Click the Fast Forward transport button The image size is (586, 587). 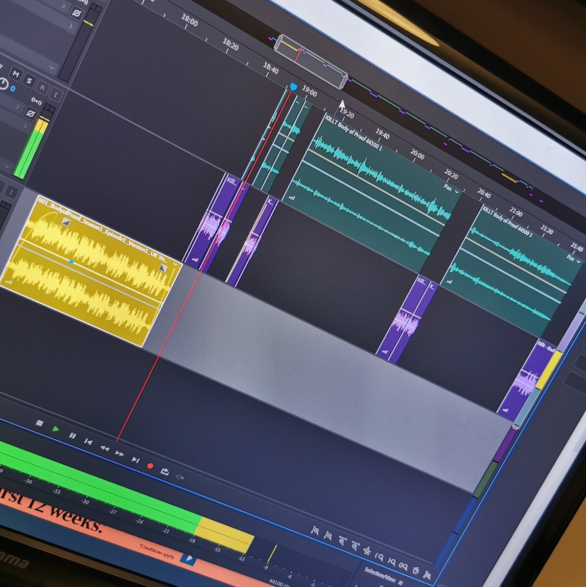point(119,453)
